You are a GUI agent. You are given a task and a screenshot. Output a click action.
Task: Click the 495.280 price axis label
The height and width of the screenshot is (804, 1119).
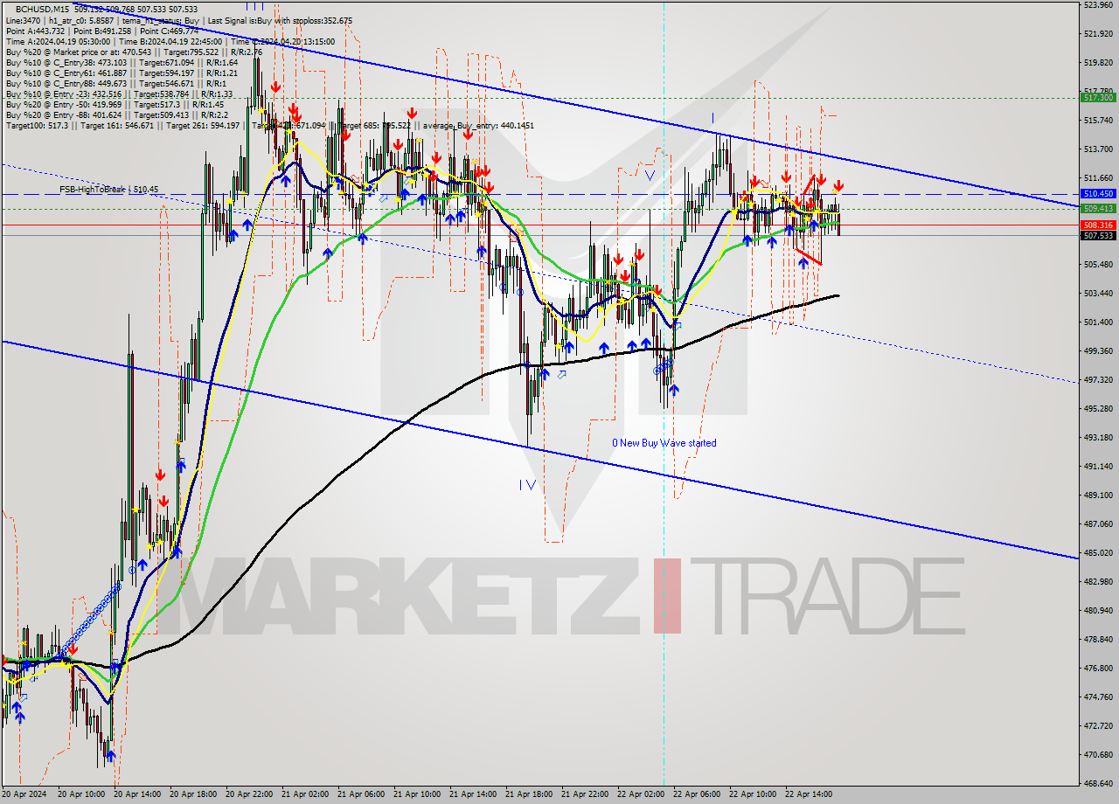click(x=1097, y=409)
